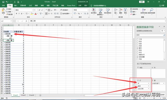
Task: Uncheck the 部门 field checkbox
Action: click(138, 48)
